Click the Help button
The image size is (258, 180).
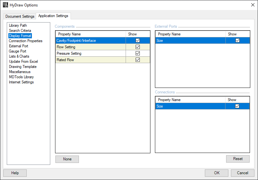click(15, 173)
